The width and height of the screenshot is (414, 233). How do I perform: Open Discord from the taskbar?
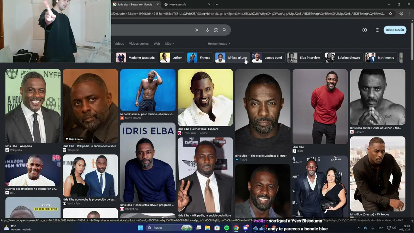coord(246,228)
